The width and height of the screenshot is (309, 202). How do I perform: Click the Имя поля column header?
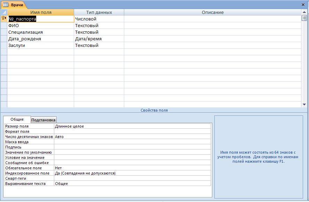coord(41,12)
